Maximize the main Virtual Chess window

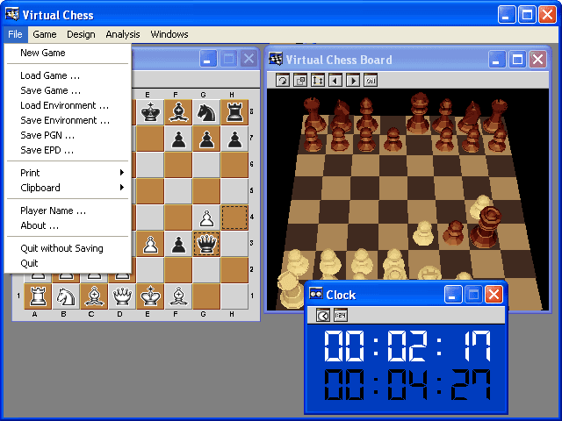[527, 15]
